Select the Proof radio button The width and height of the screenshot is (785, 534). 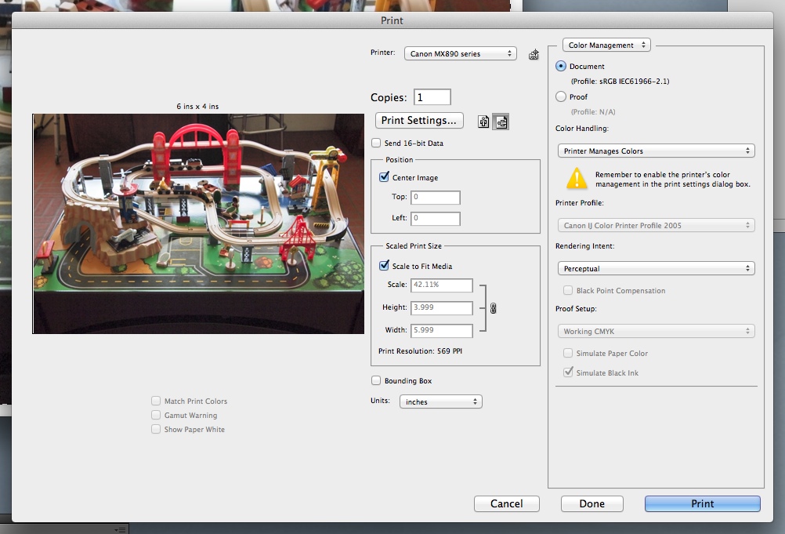coord(560,97)
